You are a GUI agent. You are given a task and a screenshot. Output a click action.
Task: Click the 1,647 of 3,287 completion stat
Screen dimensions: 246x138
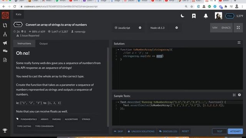(58, 31)
